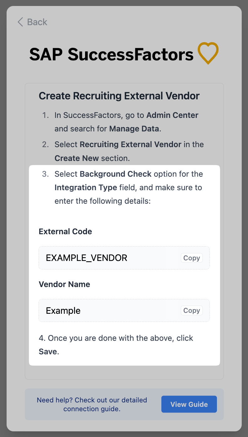Go back using the Back text link
The width and height of the screenshot is (248, 437).
pyautogui.click(x=37, y=22)
